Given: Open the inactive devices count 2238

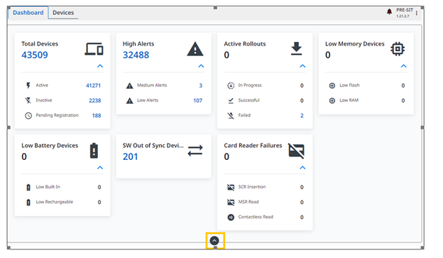Looking at the screenshot, I should [95, 100].
